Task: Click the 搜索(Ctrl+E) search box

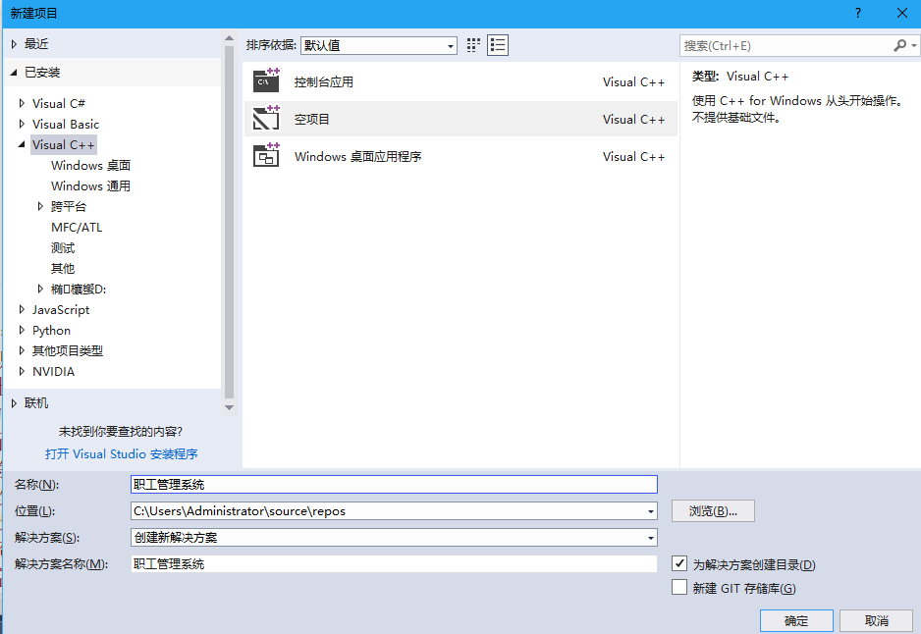Action: click(786, 45)
